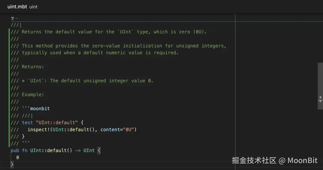The image size is (323, 170).
Task: Click the fn keyword in the signature
Action: click(x=25, y=150)
